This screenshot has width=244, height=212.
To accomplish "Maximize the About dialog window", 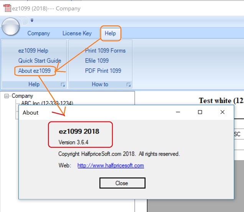I will coord(200,112).
